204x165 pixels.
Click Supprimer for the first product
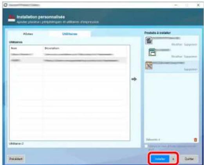point(191,44)
